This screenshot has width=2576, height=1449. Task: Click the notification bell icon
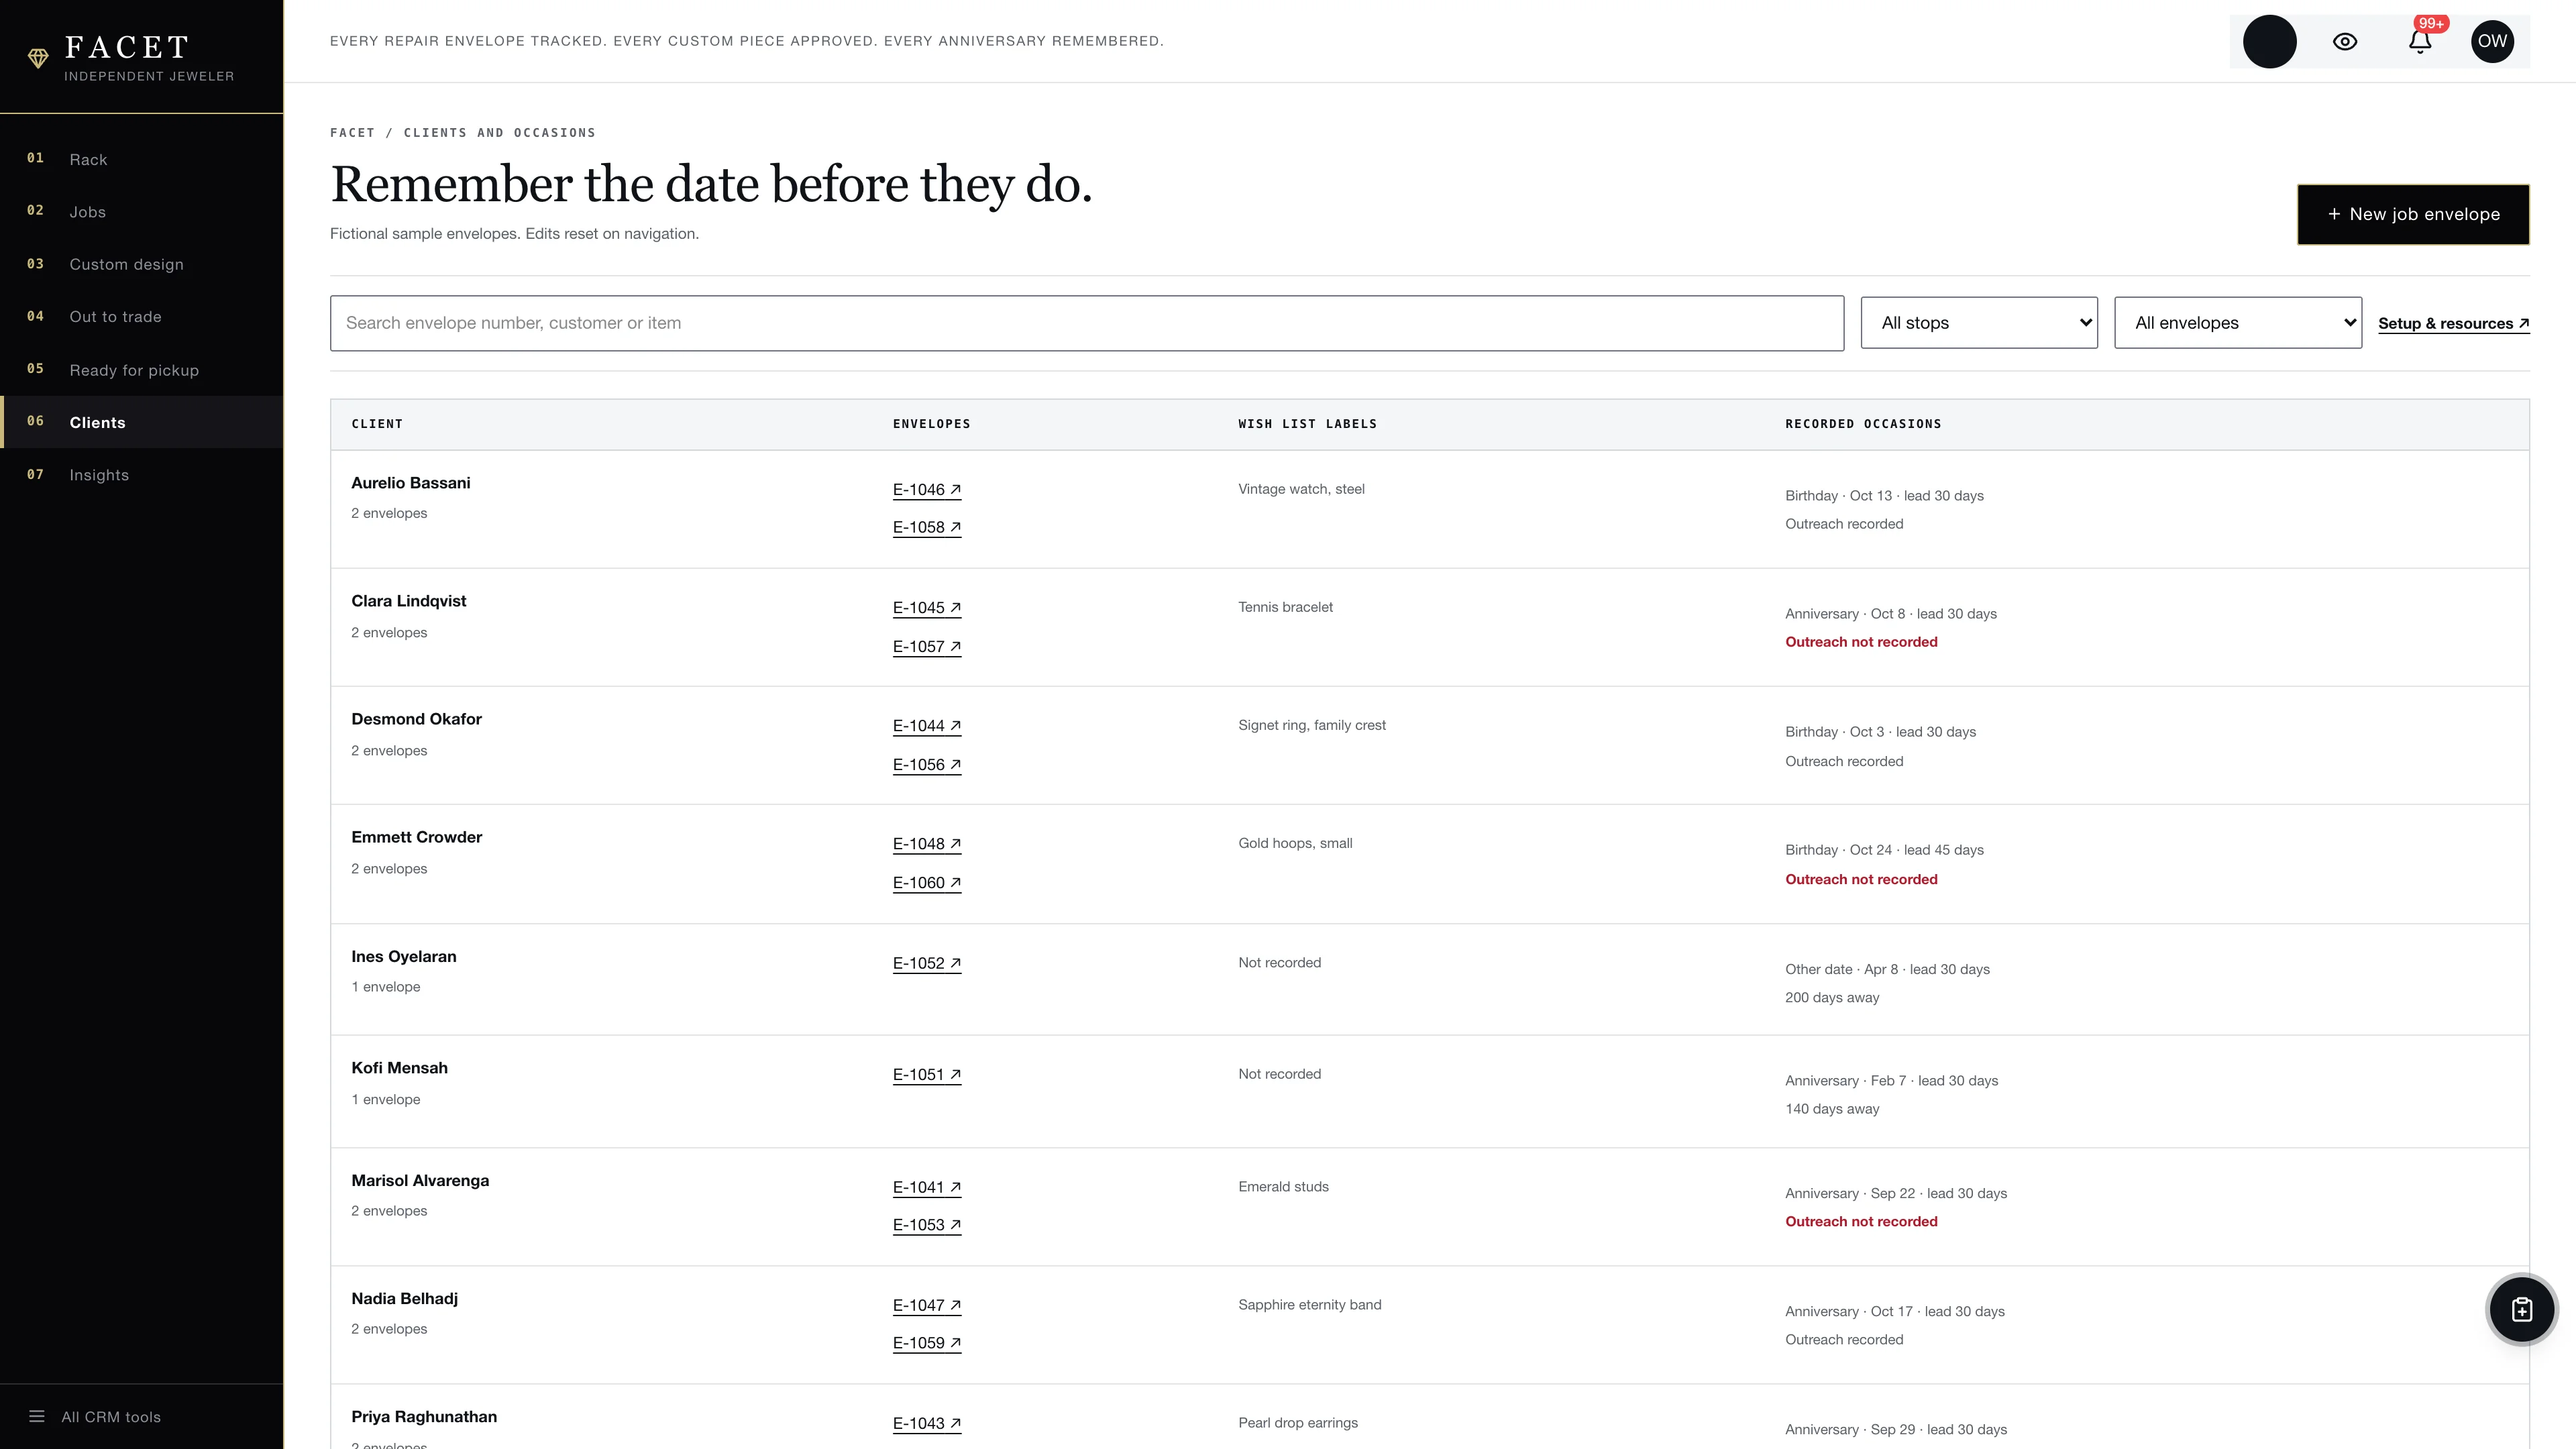(x=2419, y=41)
